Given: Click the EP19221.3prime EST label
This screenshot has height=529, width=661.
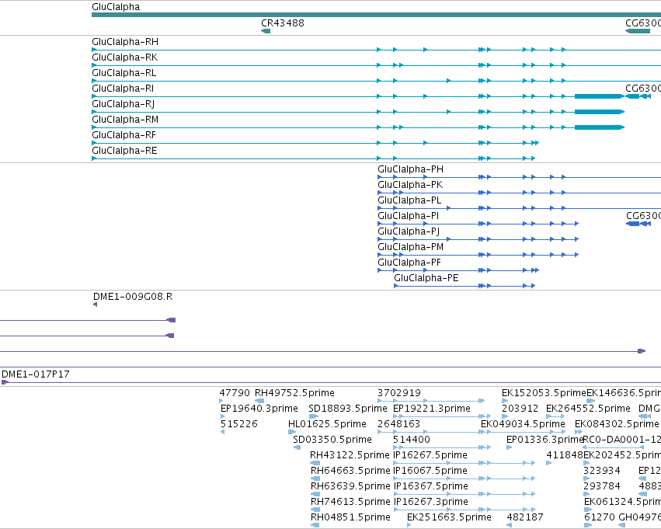Looking at the screenshot, I should (x=432, y=409).
